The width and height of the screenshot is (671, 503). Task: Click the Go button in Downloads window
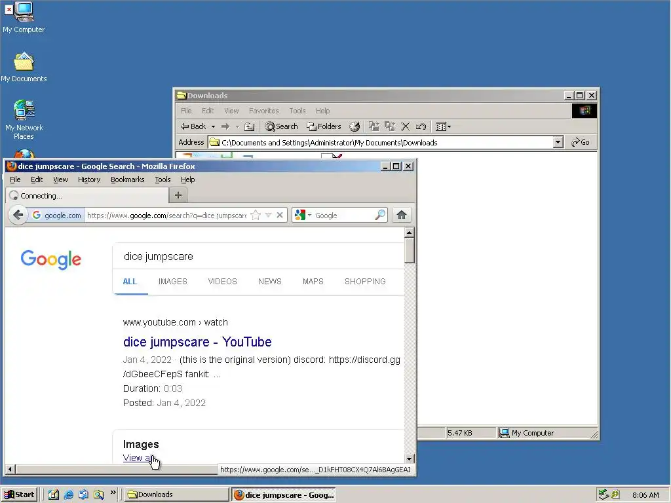[x=581, y=142]
